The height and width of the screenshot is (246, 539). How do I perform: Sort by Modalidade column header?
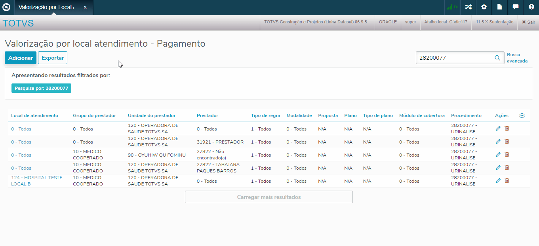[299, 115]
